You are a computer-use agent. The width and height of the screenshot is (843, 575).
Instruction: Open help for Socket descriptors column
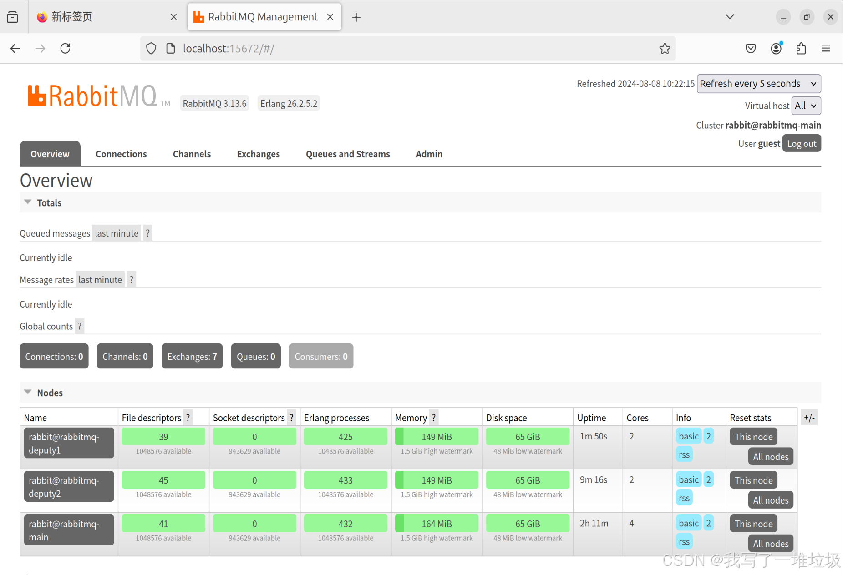pyautogui.click(x=291, y=418)
